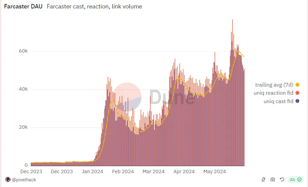Click the Apr 2024 x-axis label
The width and height of the screenshot is (308, 187).
tap(184, 172)
